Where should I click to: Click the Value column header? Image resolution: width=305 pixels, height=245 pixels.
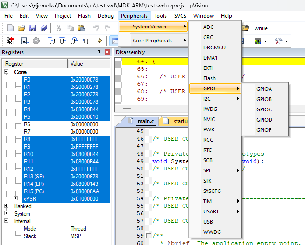89,64
